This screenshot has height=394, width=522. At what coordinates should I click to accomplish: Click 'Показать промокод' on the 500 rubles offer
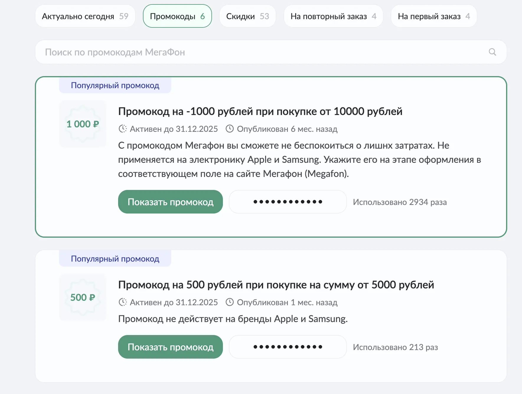coord(170,347)
